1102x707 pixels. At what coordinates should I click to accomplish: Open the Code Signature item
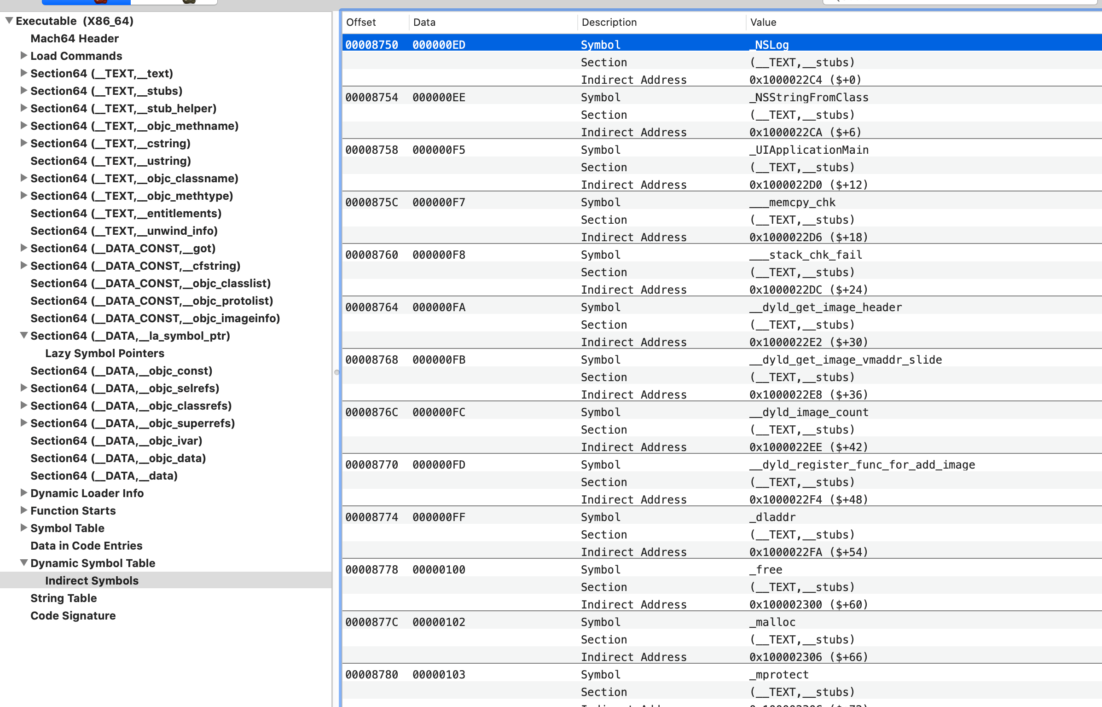tap(73, 616)
